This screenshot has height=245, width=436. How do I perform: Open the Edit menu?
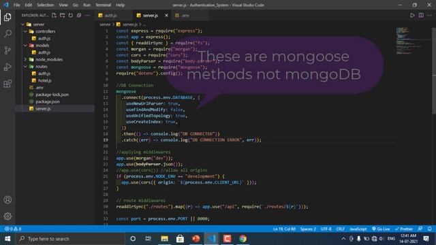pos(29,5)
